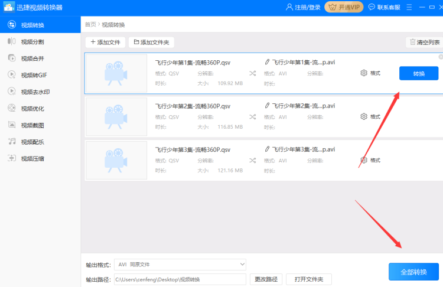This screenshot has width=443, height=287.
Task: Open 联系客服 support chat
Action: tap(385, 7)
